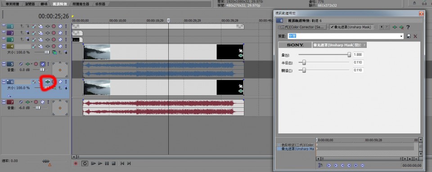The image size is (432, 172).
Task: Expand track 6 keyframes arrow
Action: (x=9, y=96)
